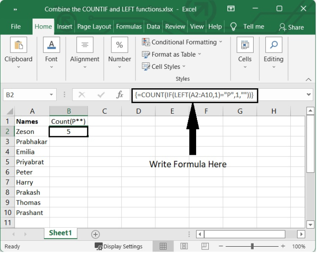317x253 pixels.
Task: Click the Display Settings icon
Action: tap(98, 247)
